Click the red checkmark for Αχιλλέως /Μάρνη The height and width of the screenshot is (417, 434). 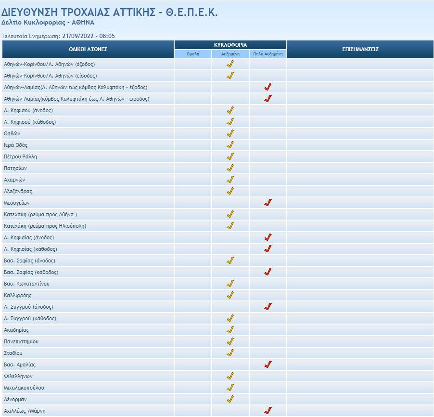[268, 411]
